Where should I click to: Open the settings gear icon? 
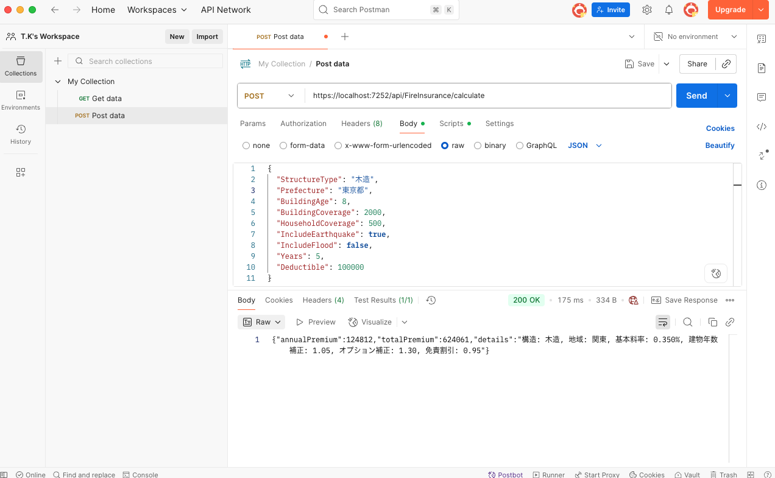click(x=647, y=10)
